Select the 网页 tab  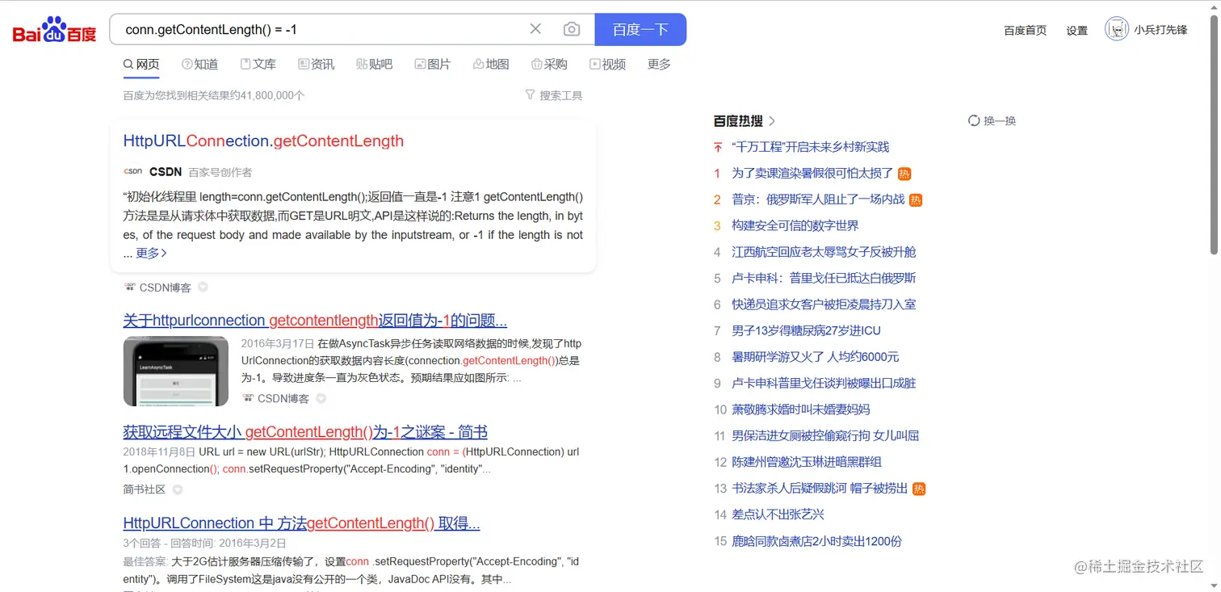141,65
